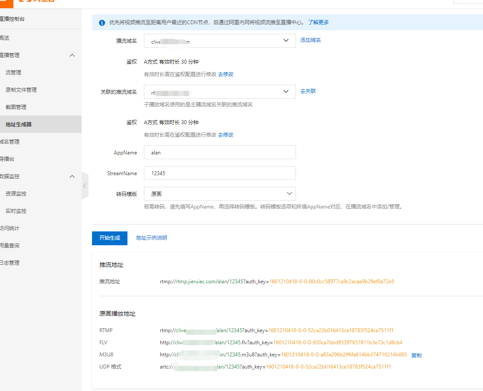483x391 pixels.
Task: Click the 开始生成 button
Action: tap(109, 238)
